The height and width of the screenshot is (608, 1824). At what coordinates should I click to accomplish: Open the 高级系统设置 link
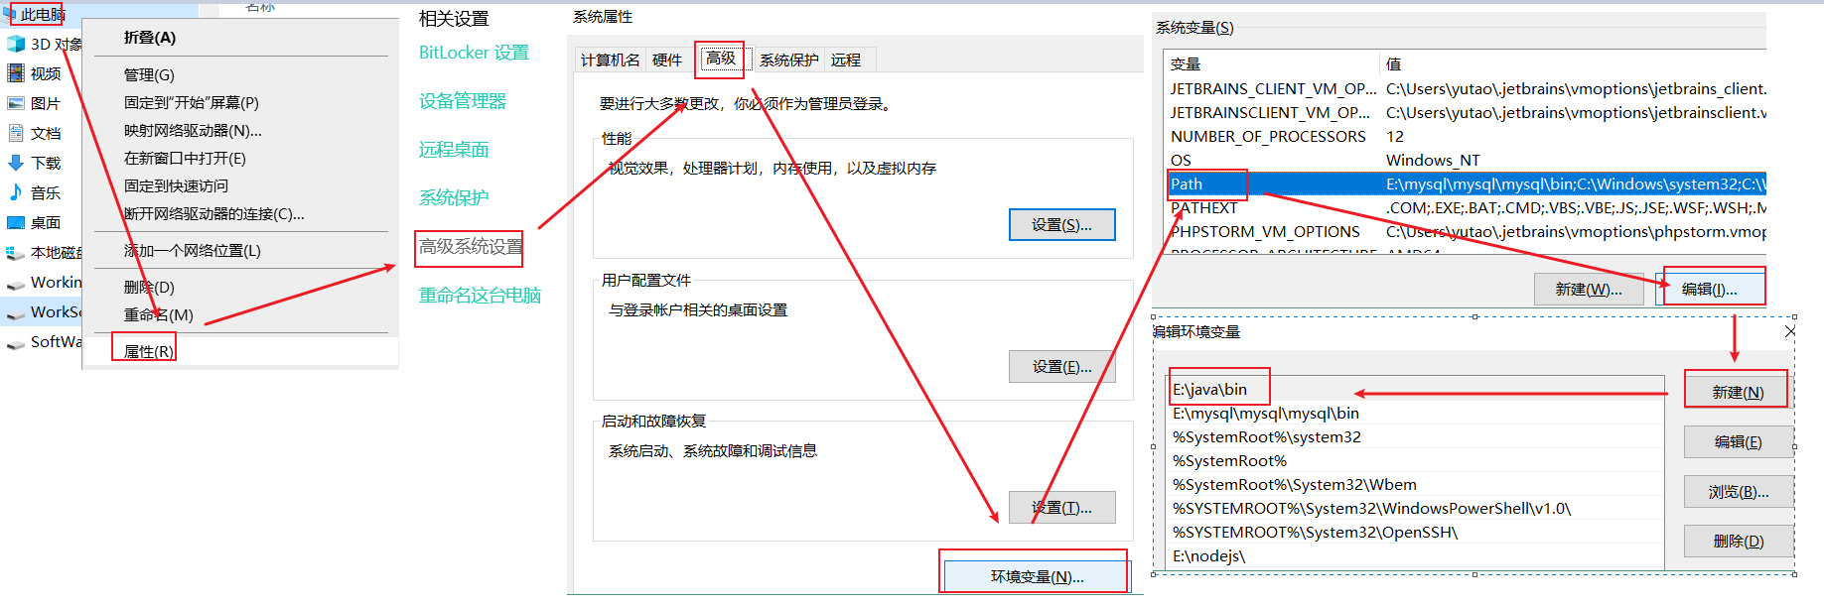pos(470,246)
